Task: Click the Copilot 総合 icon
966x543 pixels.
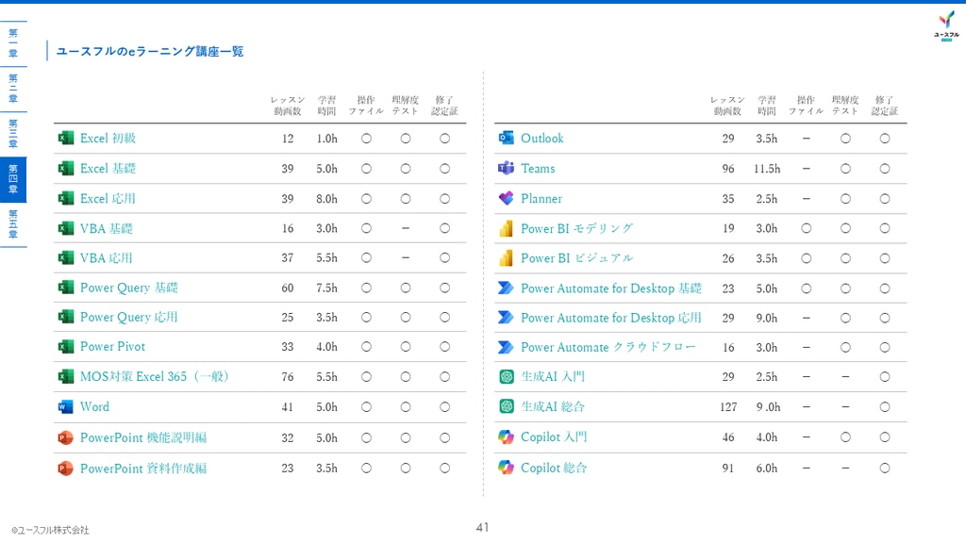Action: click(506, 468)
